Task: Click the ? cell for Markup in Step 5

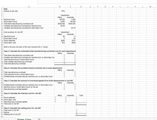Action: (81, 112)
